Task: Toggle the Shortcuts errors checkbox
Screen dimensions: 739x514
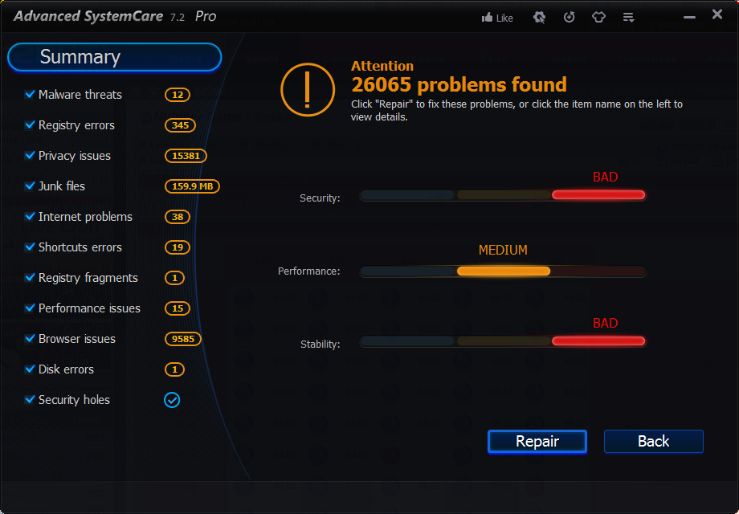Action: [x=30, y=247]
